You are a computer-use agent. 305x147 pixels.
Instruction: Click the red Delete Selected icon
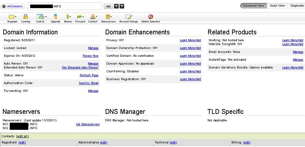[150, 17]
